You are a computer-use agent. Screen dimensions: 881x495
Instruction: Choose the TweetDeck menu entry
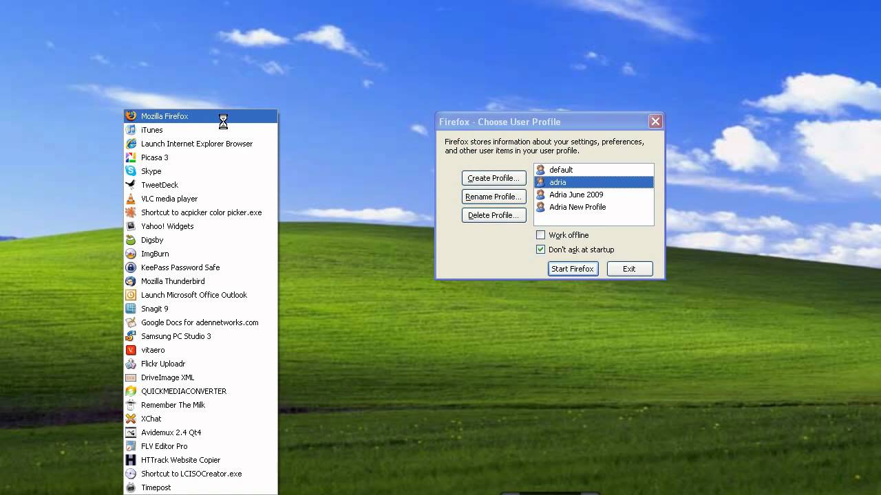click(x=201, y=185)
